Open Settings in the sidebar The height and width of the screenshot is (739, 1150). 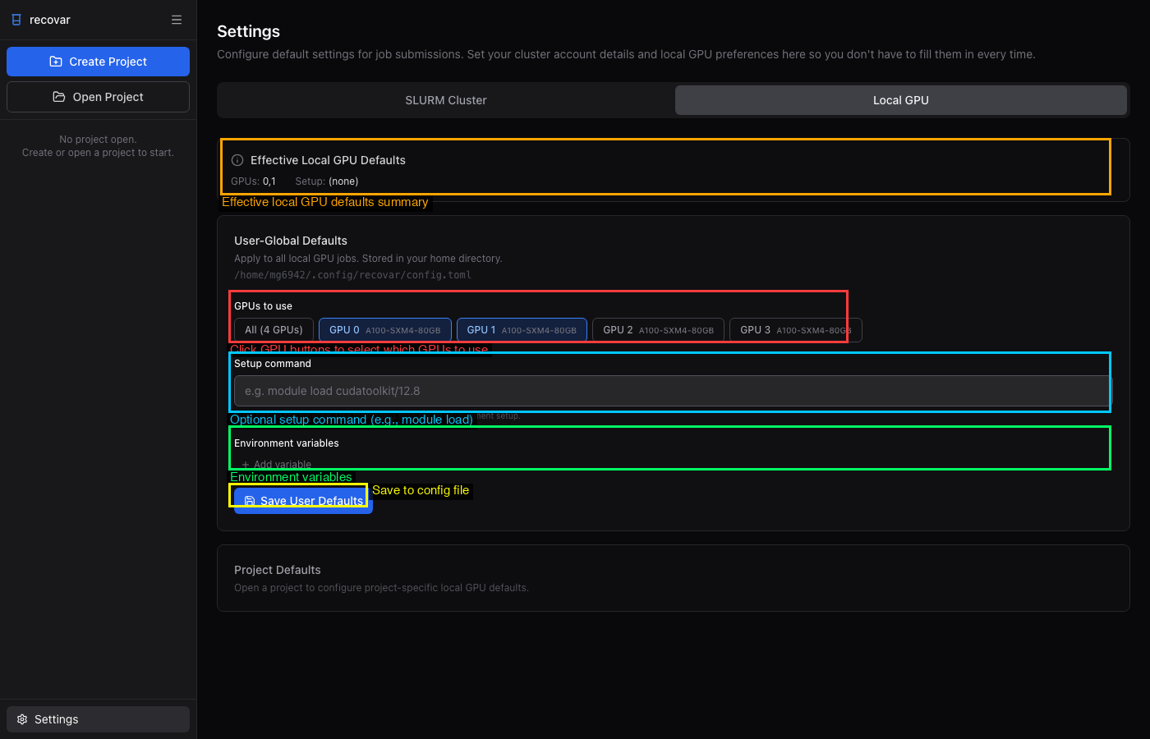coord(98,719)
